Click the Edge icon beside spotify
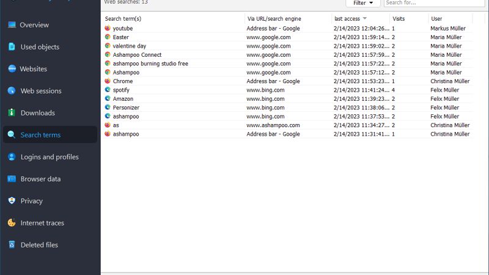489x275 pixels. tap(108, 89)
